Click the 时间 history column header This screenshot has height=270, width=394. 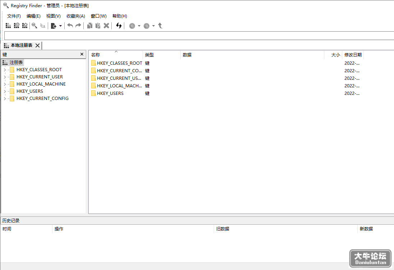pyautogui.click(x=26, y=229)
